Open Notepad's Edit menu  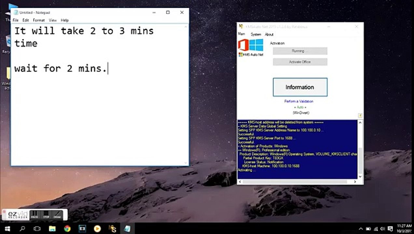[x=26, y=20]
